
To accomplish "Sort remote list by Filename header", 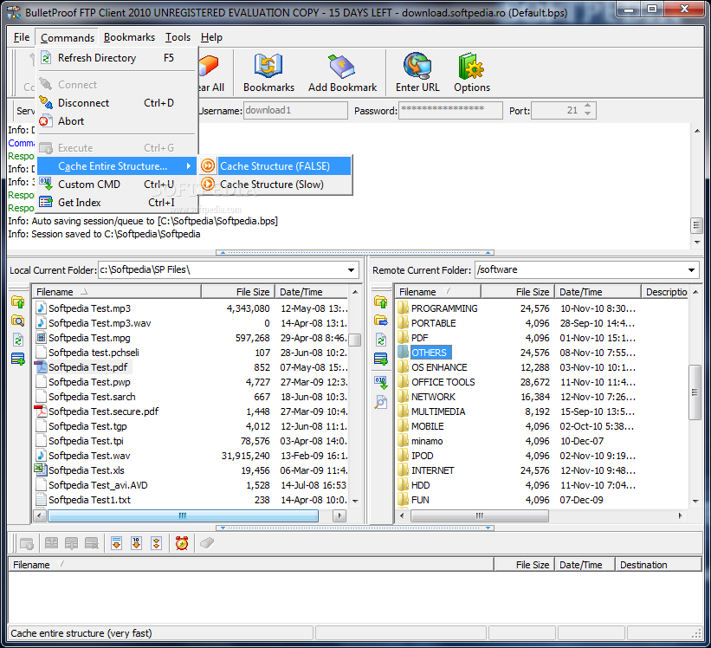I will (438, 292).
